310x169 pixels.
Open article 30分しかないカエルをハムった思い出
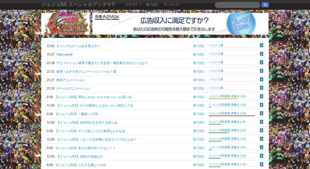pos(93,97)
